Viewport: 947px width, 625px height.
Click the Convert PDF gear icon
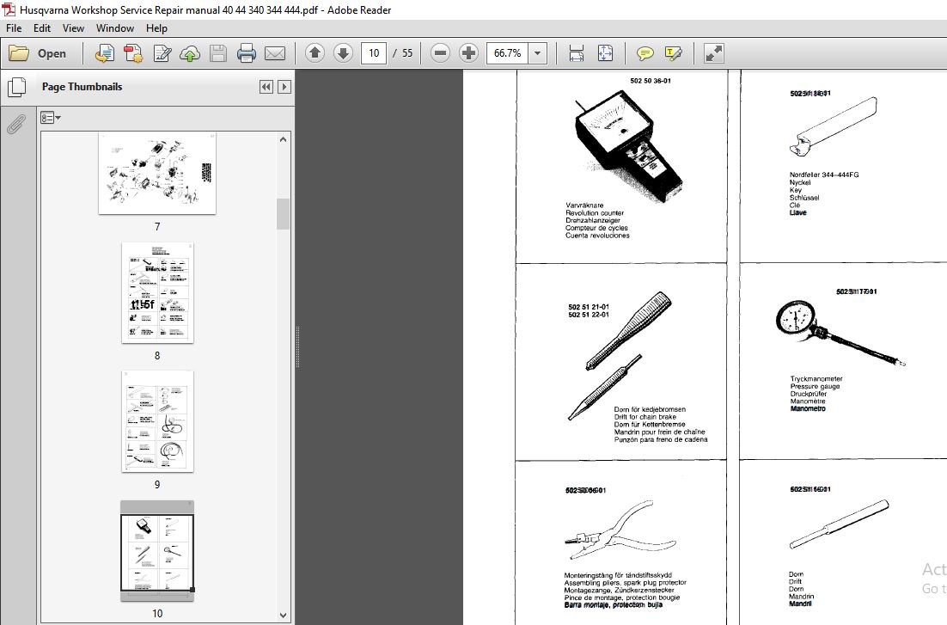(133, 53)
